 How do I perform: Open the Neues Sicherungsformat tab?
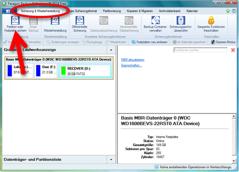[x=82, y=11]
